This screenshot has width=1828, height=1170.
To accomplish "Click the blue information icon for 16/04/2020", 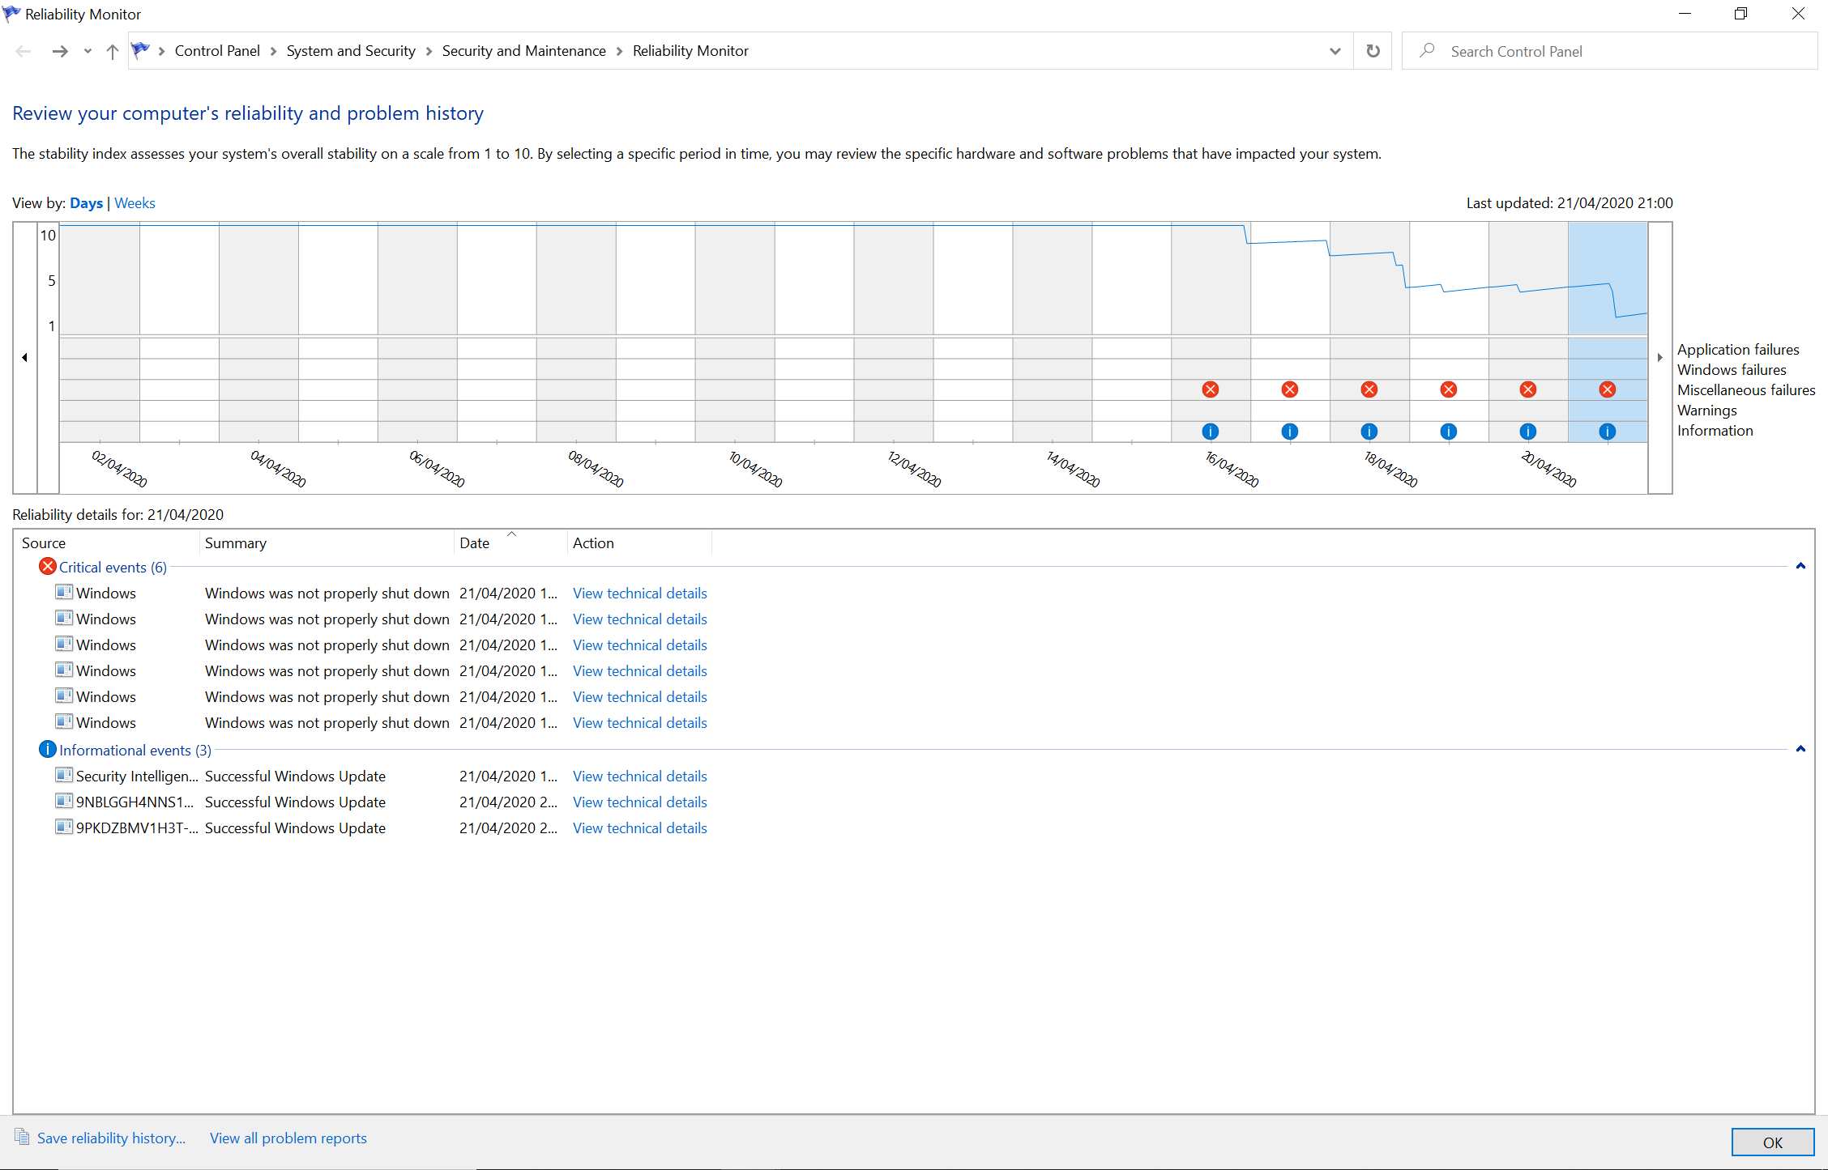I will click(1211, 432).
